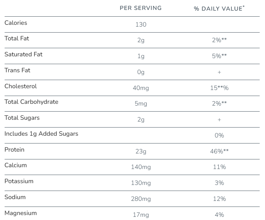Click the 130 calories value

(x=141, y=24)
